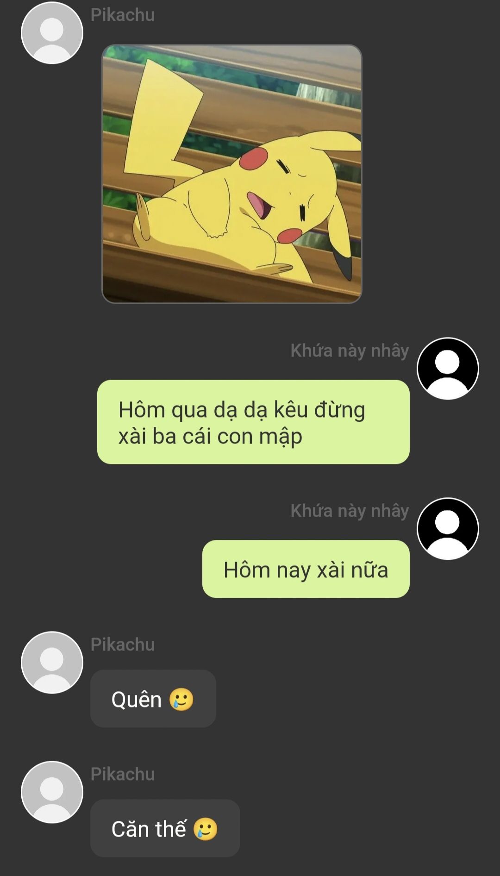Select the dark Căn thế message bubble
The width and height of the screenshot is (500, 876).
(x=165, y=828)
